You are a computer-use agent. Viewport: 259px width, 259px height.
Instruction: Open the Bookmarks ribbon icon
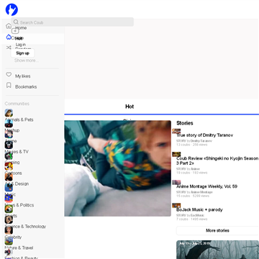(9, 85)
